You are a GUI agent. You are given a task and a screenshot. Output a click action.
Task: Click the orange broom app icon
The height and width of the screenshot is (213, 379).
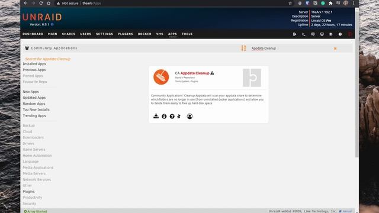[x=161, y=77]
